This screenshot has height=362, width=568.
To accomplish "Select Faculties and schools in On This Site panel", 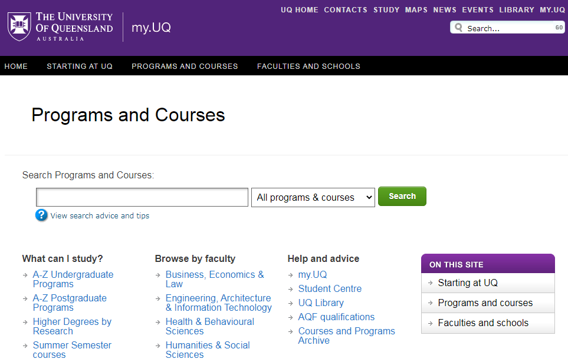I will (x=488, y=323).
